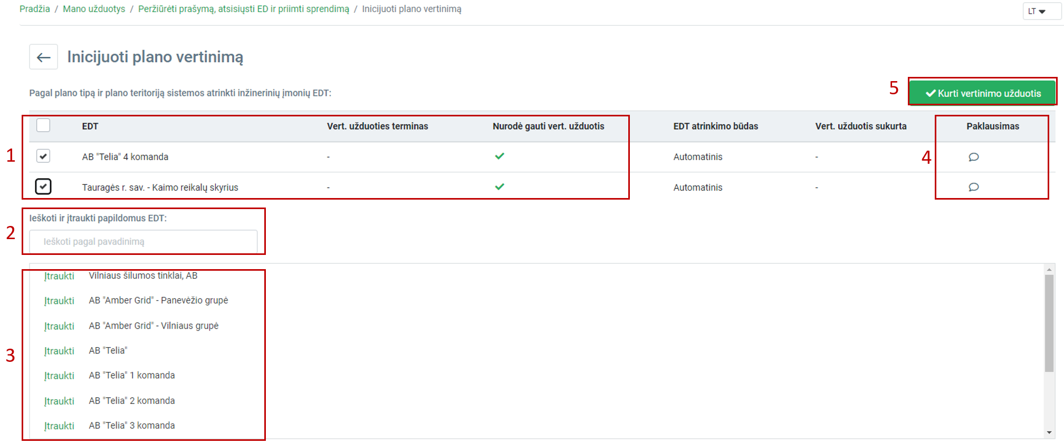This screenshot has width=1064, height=444.
Task: Click the search by name input field
Action: point(143,242)
